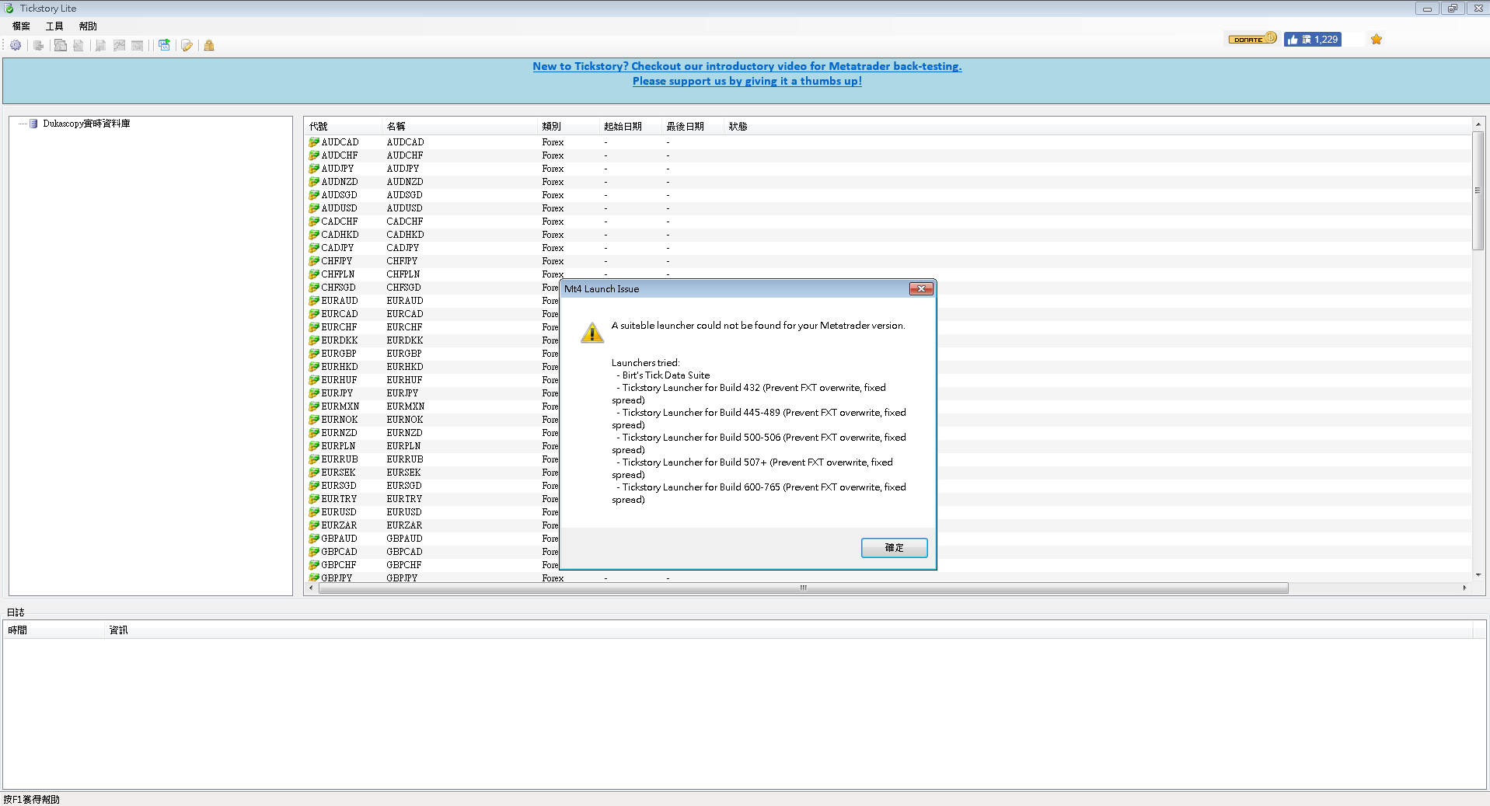Click the grayed-out export to file icon
Viewport: 1490px width, 806px height.
pyautogui.click(x=79, y=46)
